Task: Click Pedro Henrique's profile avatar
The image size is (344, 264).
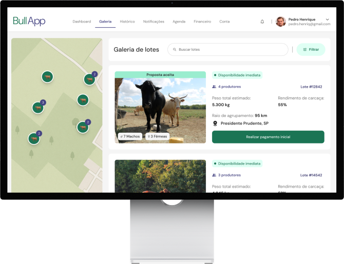Action: pyautogui.click(x=281, y=22)
